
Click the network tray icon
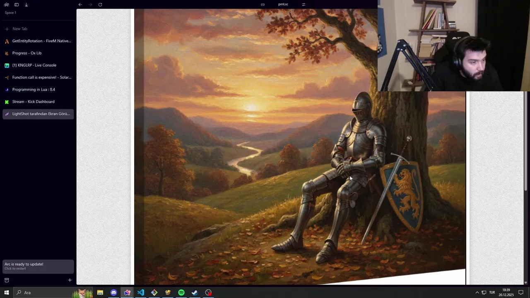tap(484, 293)
